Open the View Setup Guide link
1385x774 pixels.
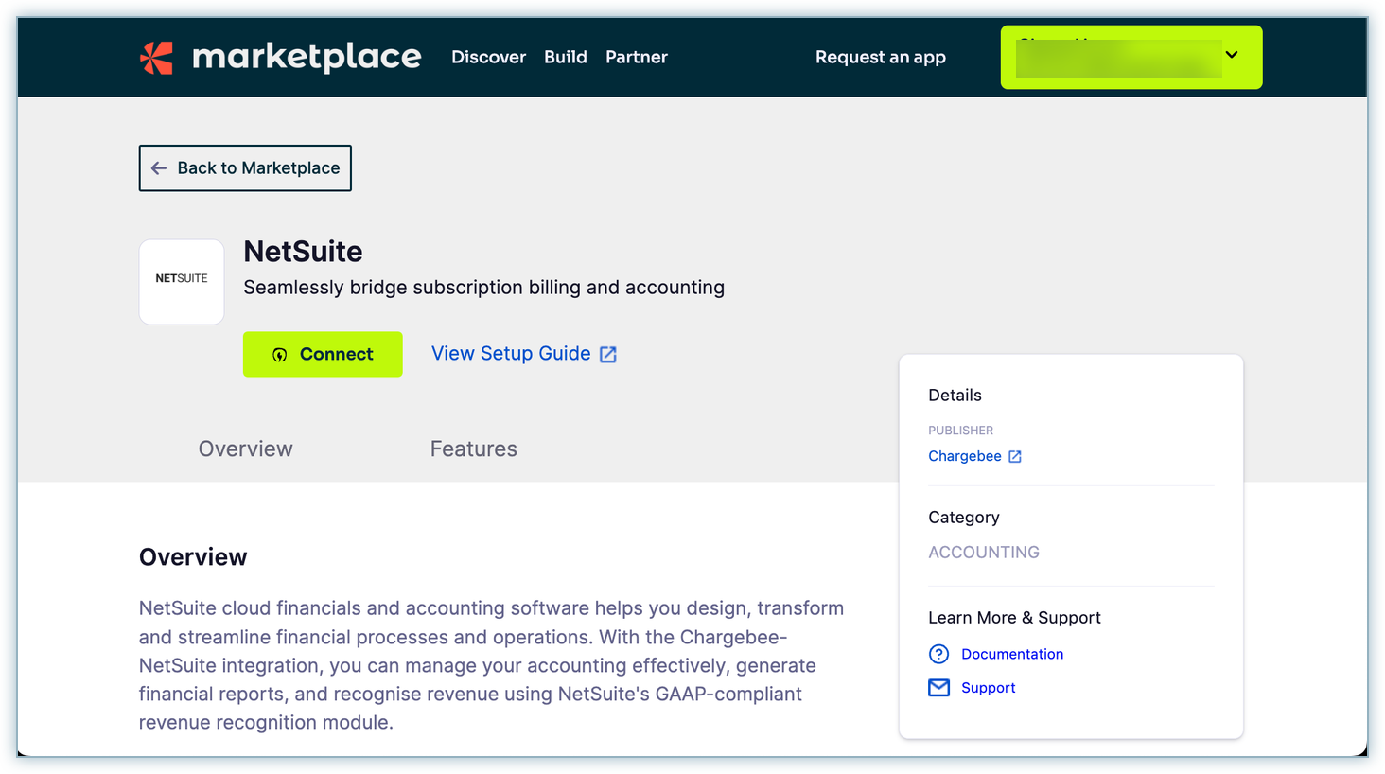[x=511, y=354]
